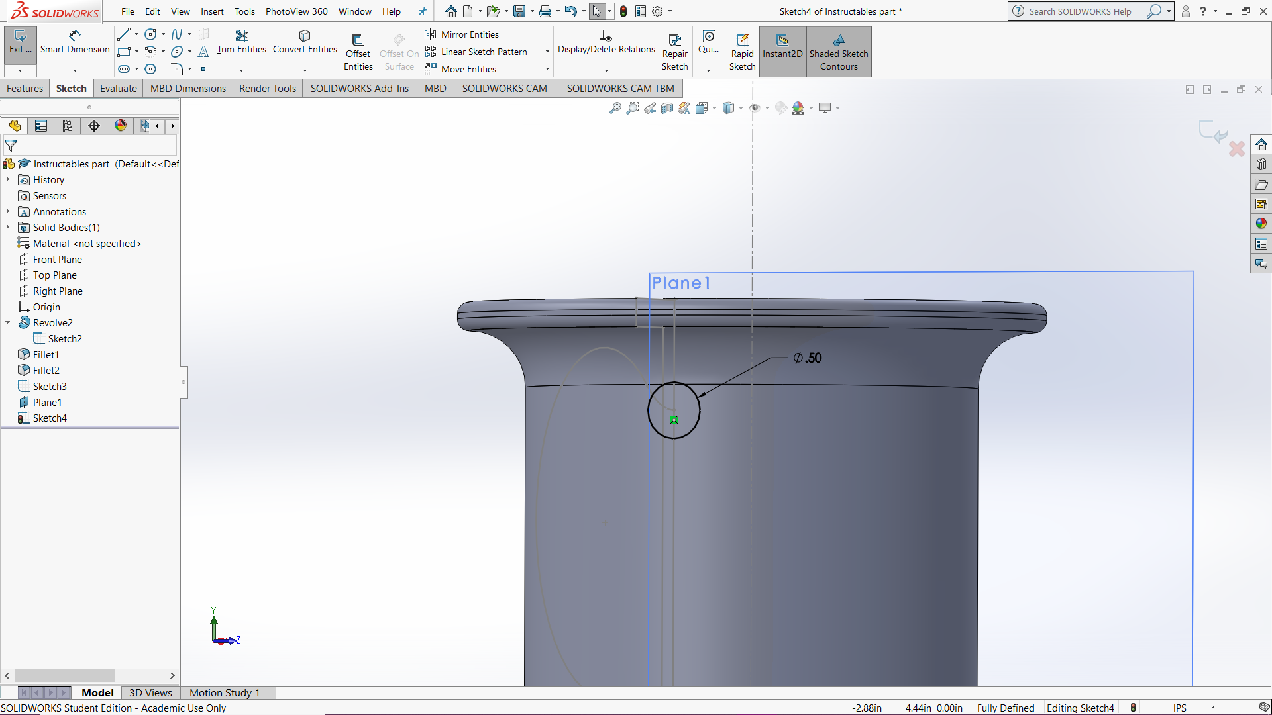Activate the Zoom to Fit view icon
This screenshot has width=1272, height=715.
pos(614,107)
